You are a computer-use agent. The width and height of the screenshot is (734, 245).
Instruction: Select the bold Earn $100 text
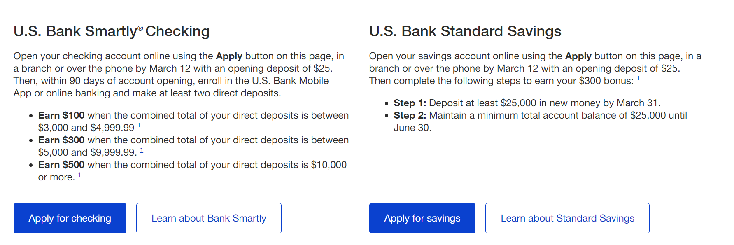[x=61, y=115]
